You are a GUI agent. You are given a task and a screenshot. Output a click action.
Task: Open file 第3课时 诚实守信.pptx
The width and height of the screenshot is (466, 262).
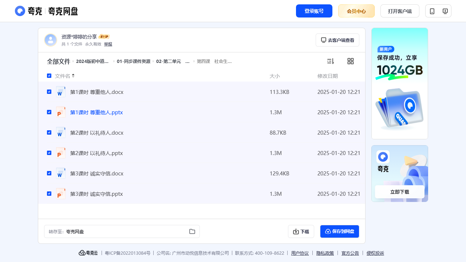(96, 194)
